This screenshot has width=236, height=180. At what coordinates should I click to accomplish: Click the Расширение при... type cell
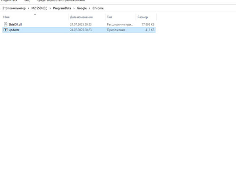coord(120,25)
